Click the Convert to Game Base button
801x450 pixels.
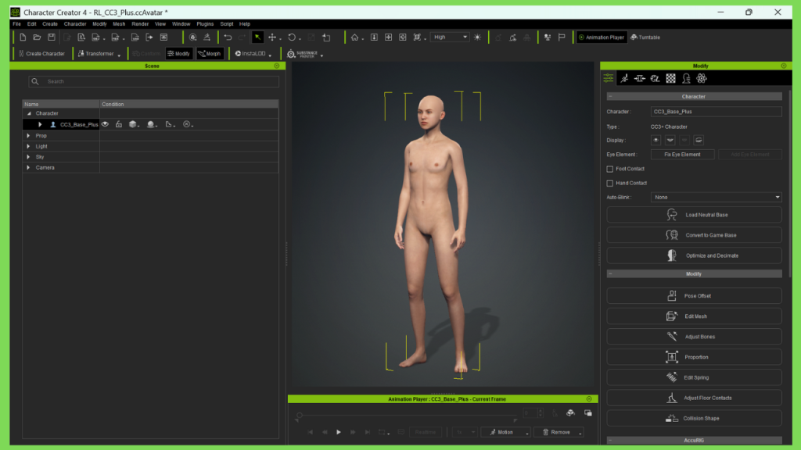point(694,235)
